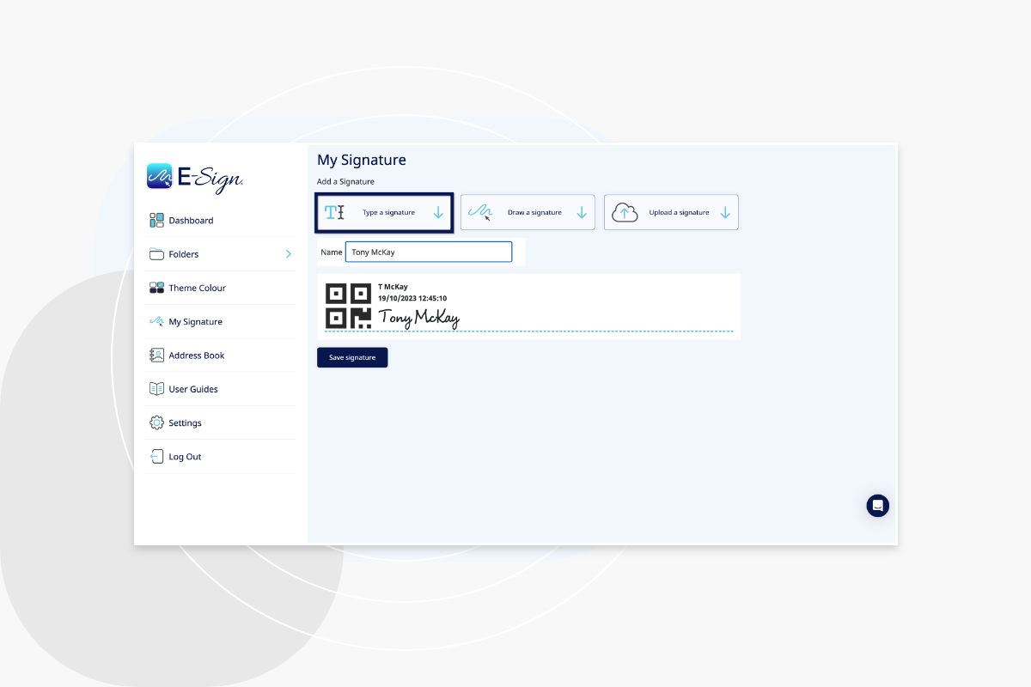
Task: Click the Save signature button
Action: click(352, 357)
